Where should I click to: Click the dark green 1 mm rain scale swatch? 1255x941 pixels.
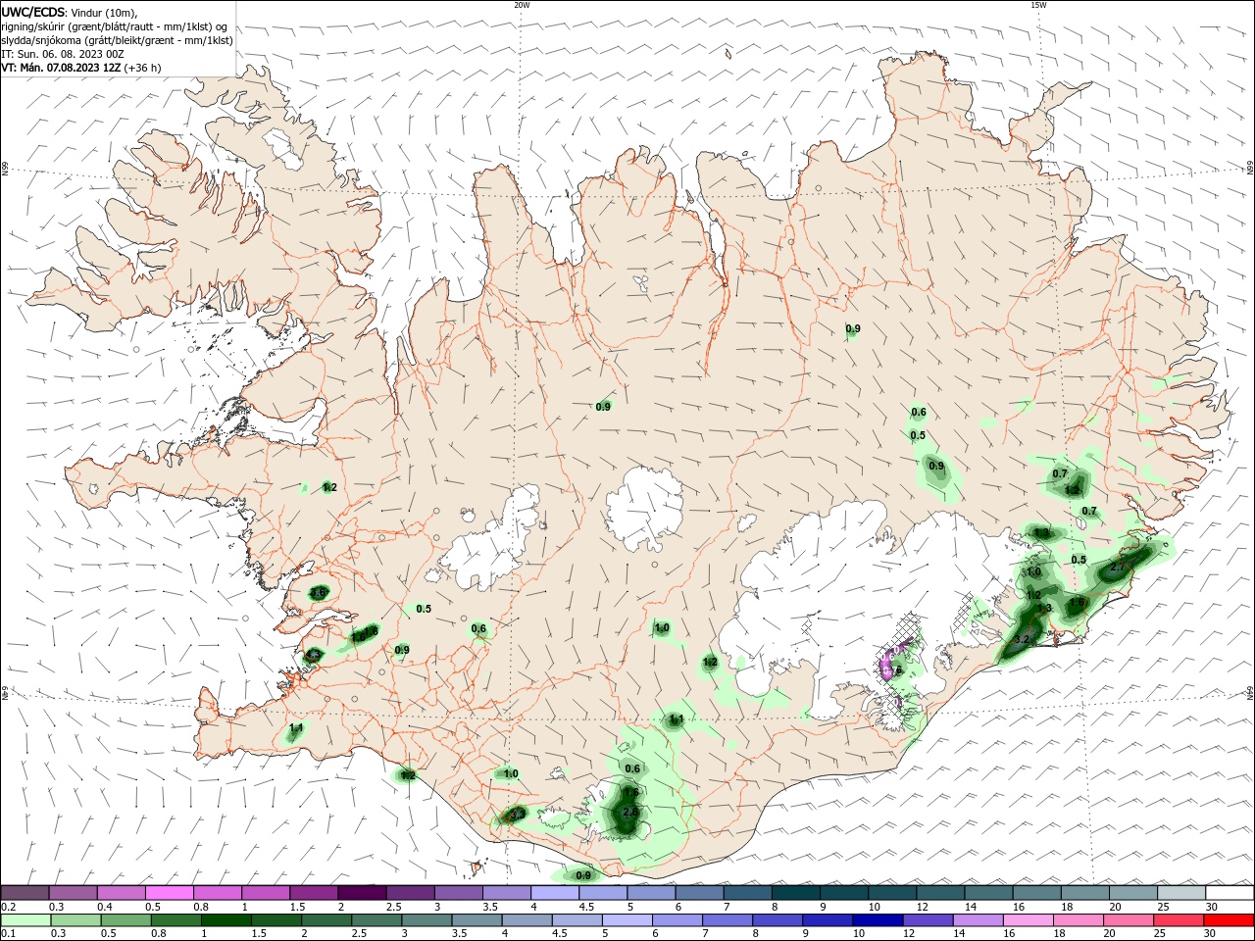[x=226, y=920]
